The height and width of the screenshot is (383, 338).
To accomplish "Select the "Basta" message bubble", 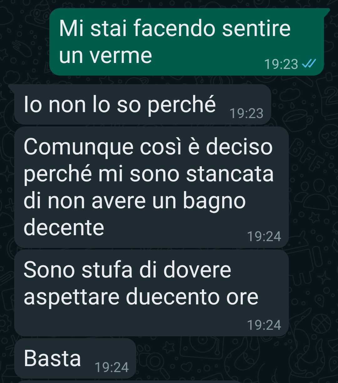I will point(75,358).
